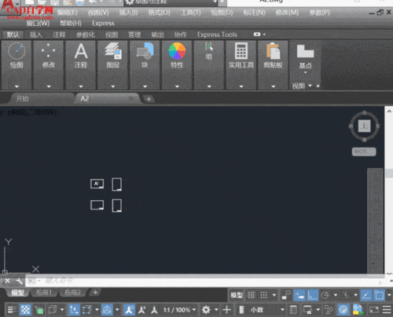Screen dimensions: 393x317
Task: Add new layout with plus button
Action: [95, 293]
